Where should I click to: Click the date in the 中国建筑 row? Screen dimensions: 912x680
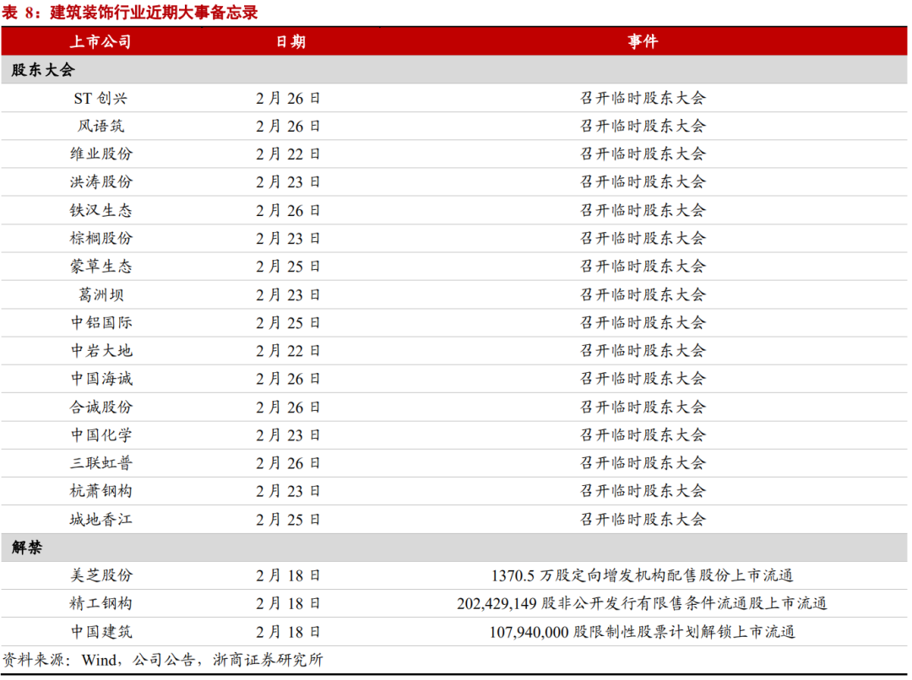pyautogui.click(x=288, y=632)
